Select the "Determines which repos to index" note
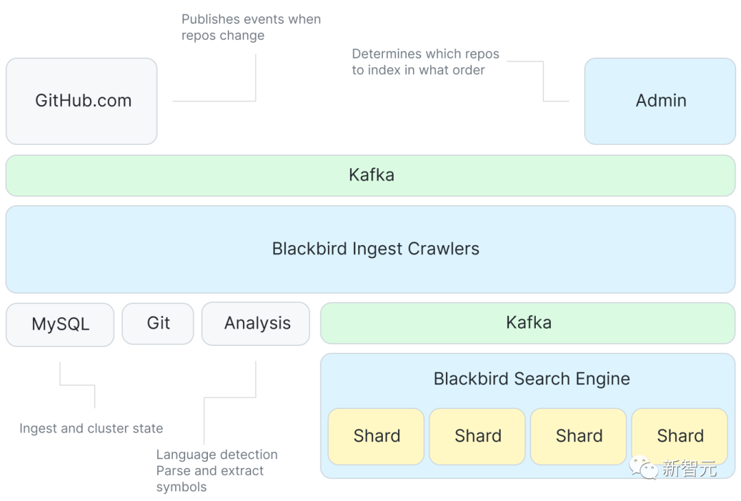This screenshot has width=741, height=501. (425, 62)
